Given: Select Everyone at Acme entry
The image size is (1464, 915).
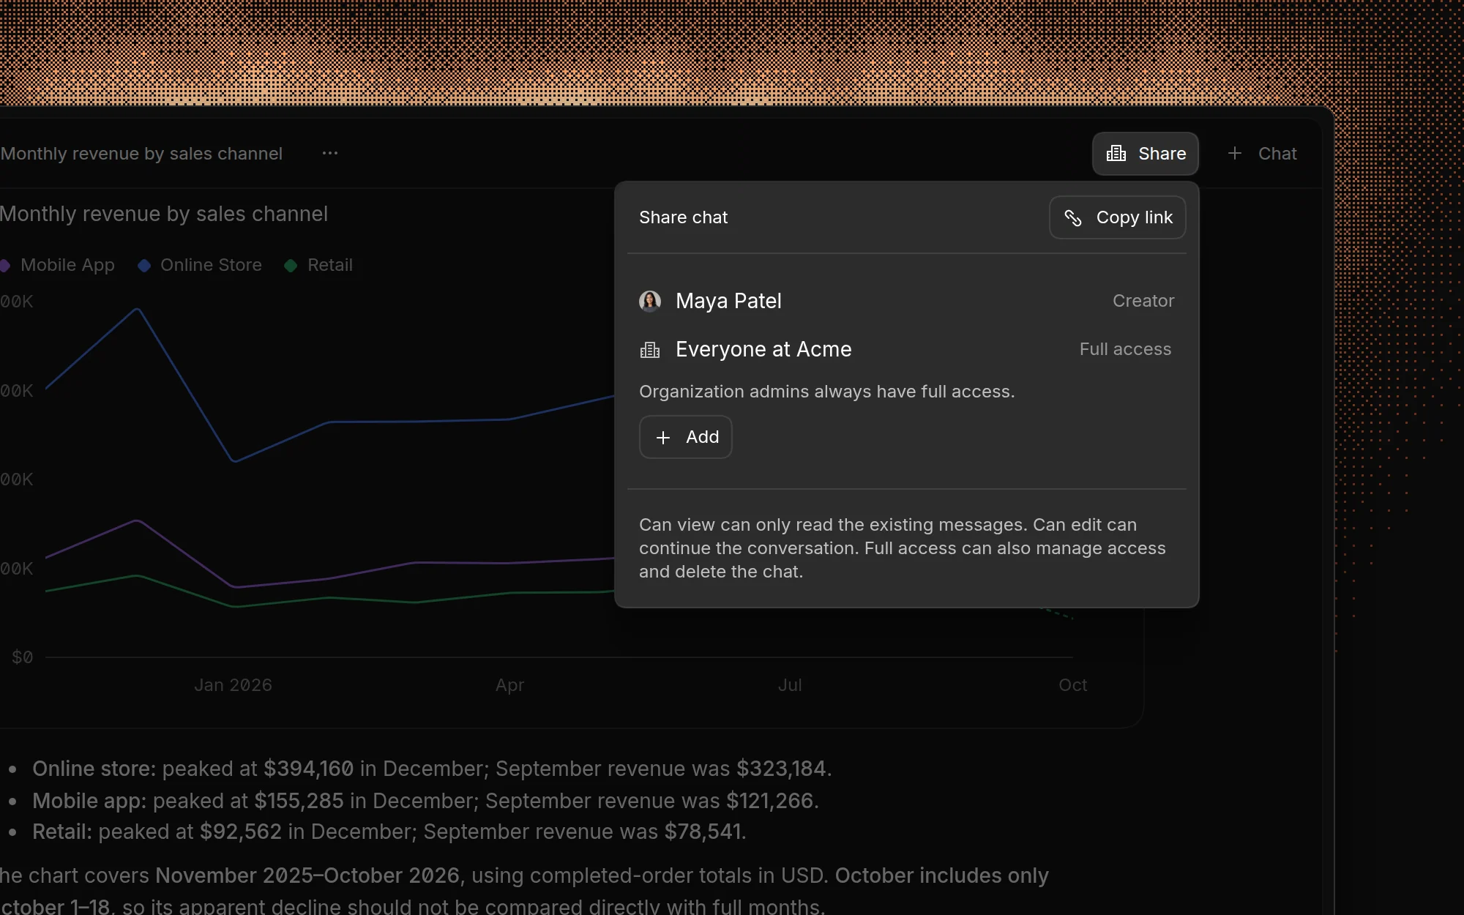Looking at the screenshot, I should (906, 349).
